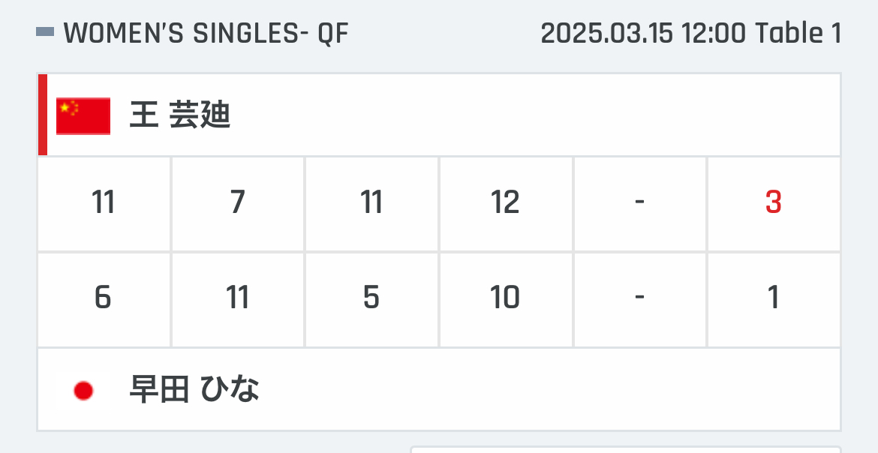The image size is (878, 453).
Task: Click game three score 5
Action: [371, 298]
